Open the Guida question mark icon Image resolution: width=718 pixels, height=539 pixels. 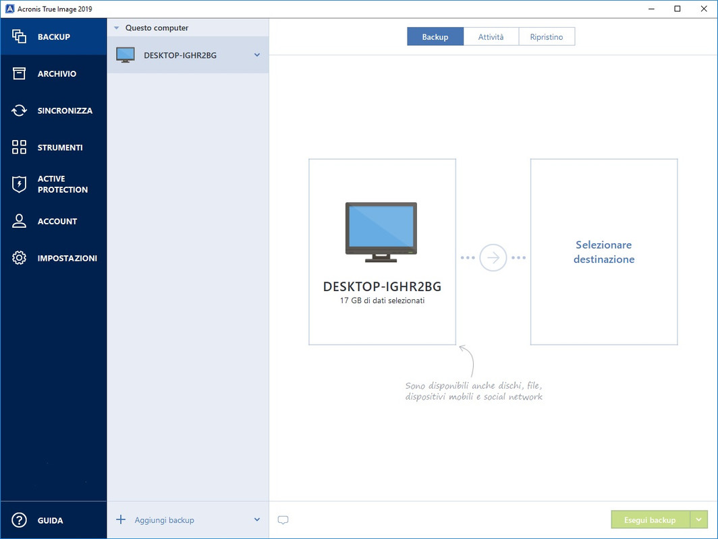click(19, 520)
